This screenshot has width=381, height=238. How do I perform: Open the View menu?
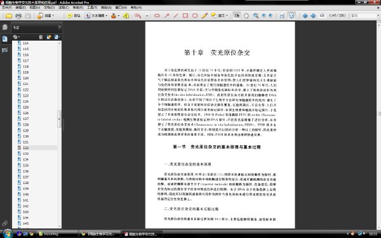35,8
